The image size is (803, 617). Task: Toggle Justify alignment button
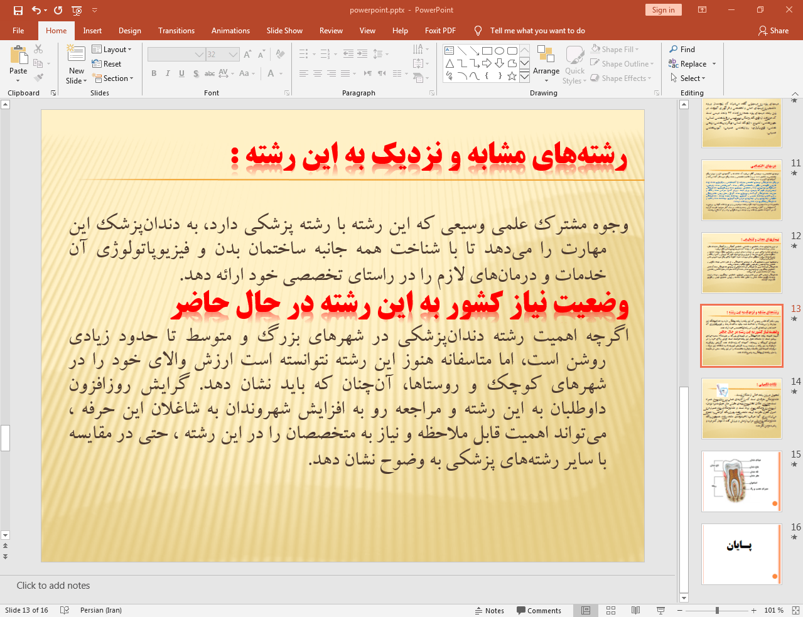[x=345, y=73]
